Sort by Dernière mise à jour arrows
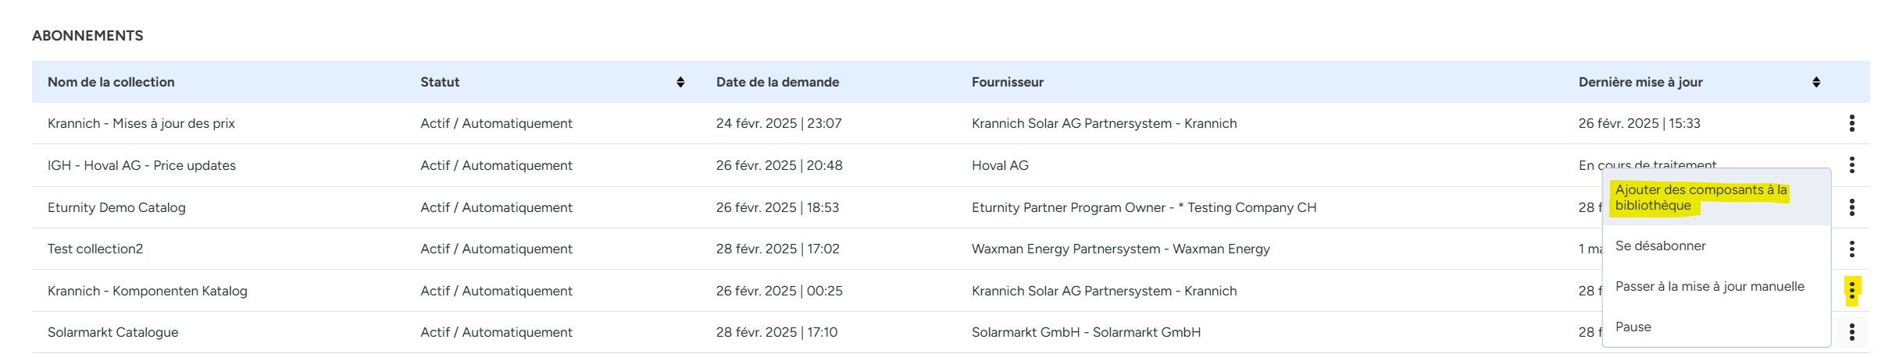The height and width of the screenshot is (357, 1892). pyautogui.click(x=1816, y=82)
